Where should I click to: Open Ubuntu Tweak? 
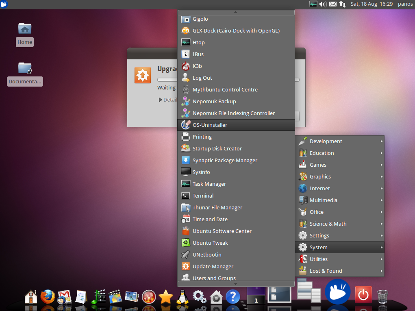tap(236, 243)
